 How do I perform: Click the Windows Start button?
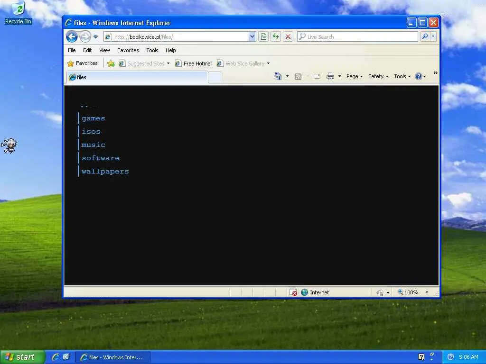pos(22,357)
